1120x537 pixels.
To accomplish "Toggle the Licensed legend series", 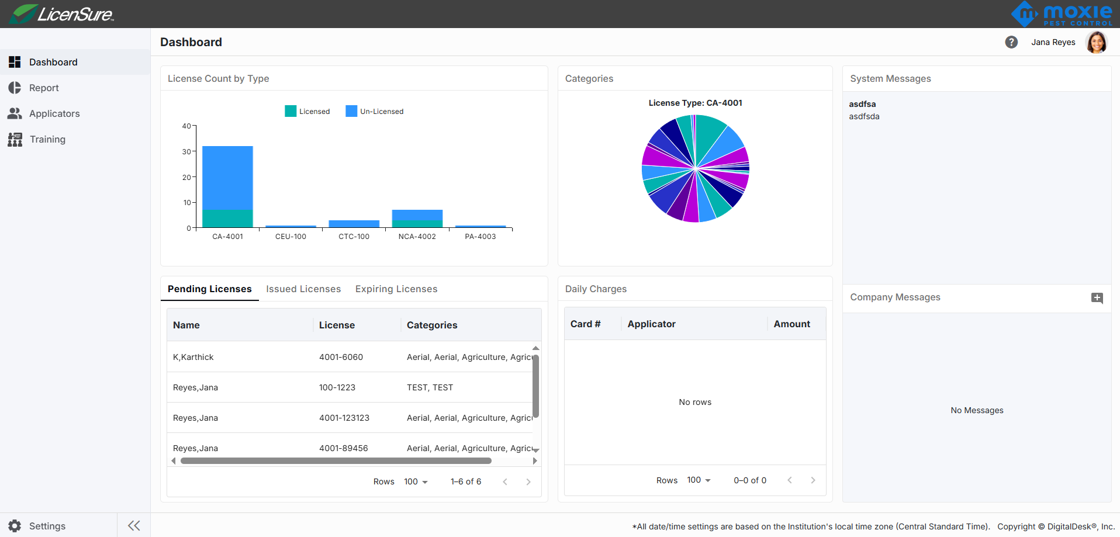I will 307,112.
